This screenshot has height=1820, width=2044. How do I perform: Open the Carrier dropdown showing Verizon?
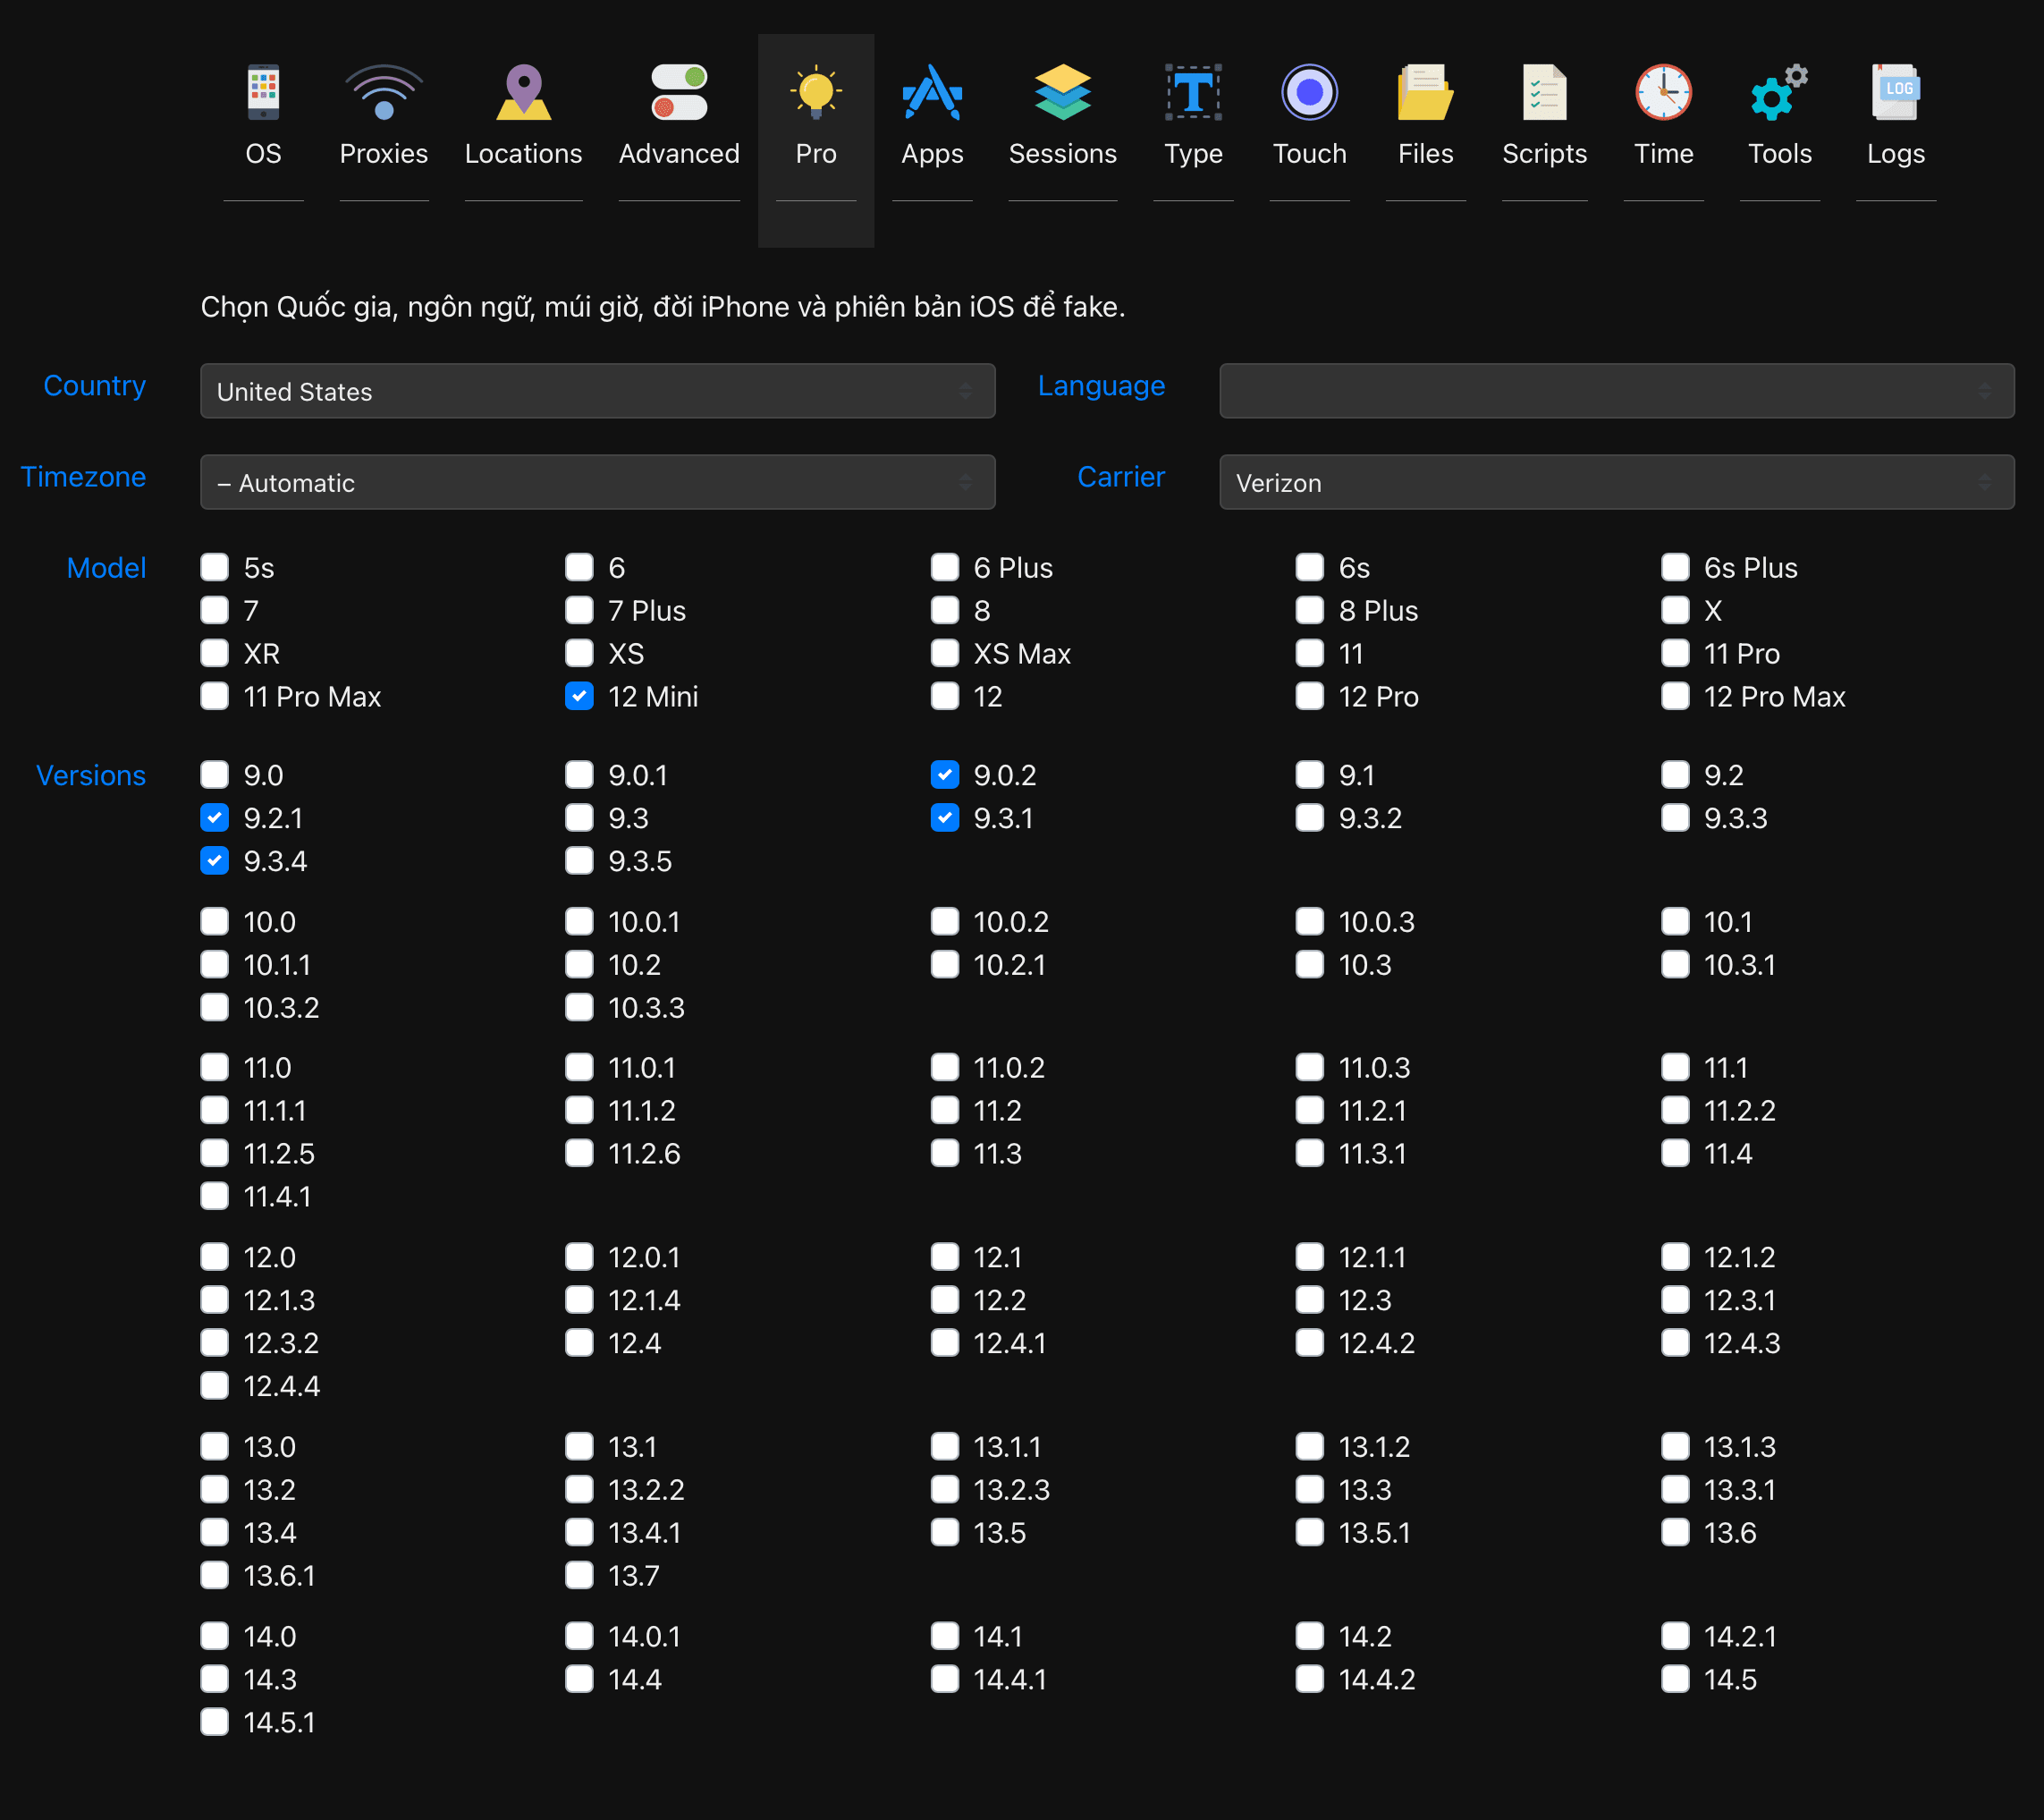(1616, 482)
